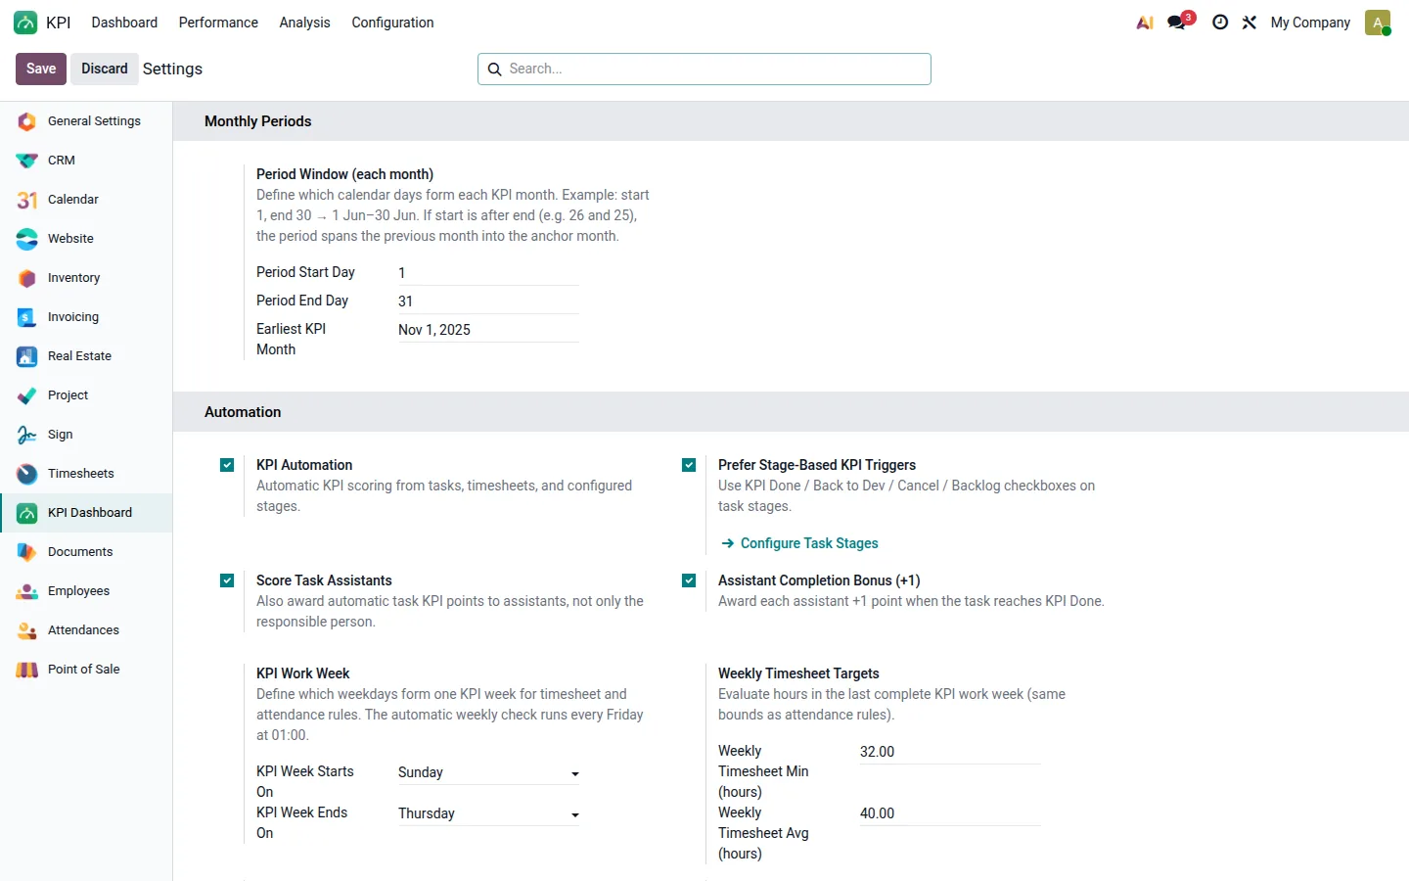This screenshot has height=881, width=1409.
Task: Open the activities clock icon
Action: [x=1220, y=23]
